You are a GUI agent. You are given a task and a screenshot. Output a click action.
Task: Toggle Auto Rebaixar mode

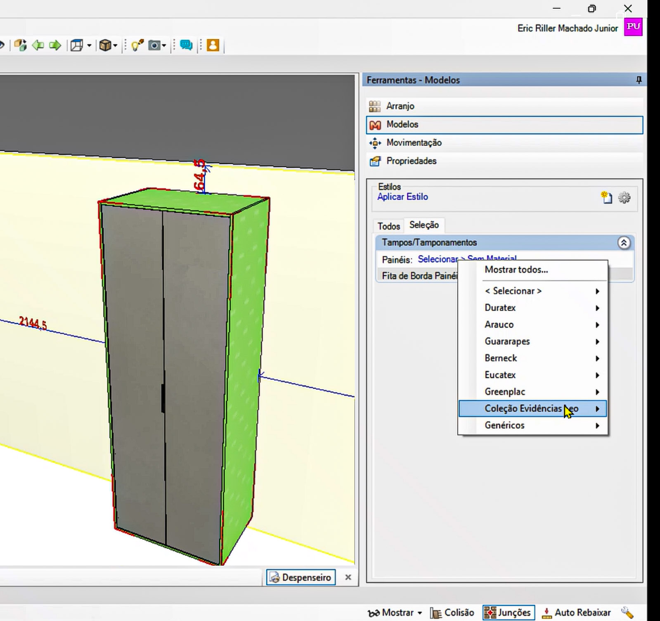point(576,612)
